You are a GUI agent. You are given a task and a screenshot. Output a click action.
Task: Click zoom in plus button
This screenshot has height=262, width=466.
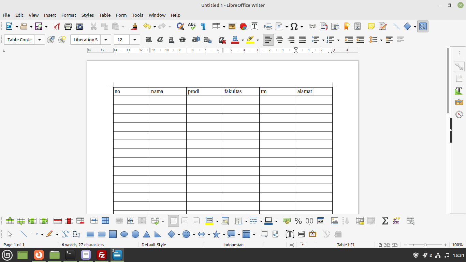(446, 245)
